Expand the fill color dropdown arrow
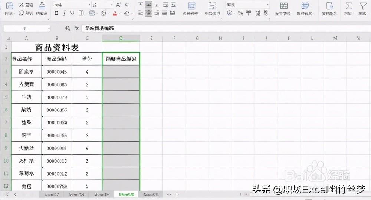This screenshot has height=200, width=371. (108, 13)
